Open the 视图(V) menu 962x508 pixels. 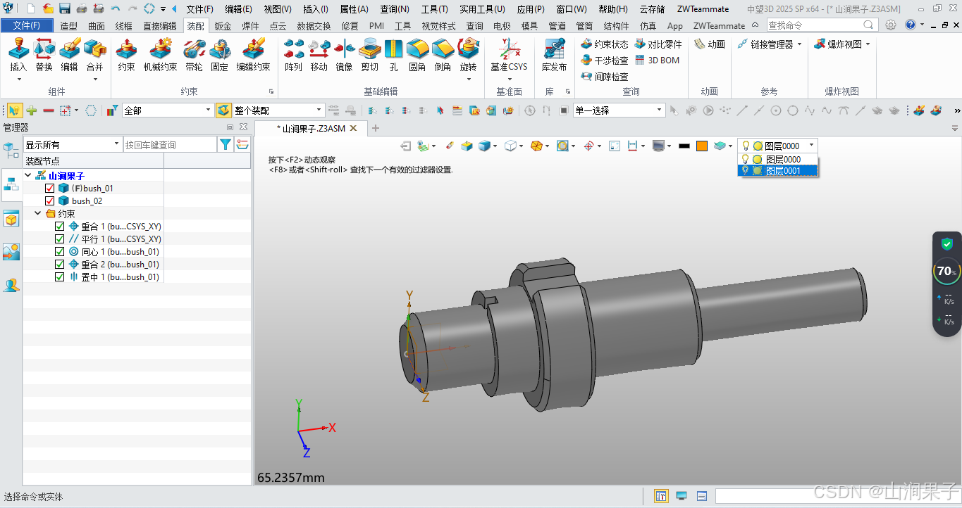[x=278, y=9]
